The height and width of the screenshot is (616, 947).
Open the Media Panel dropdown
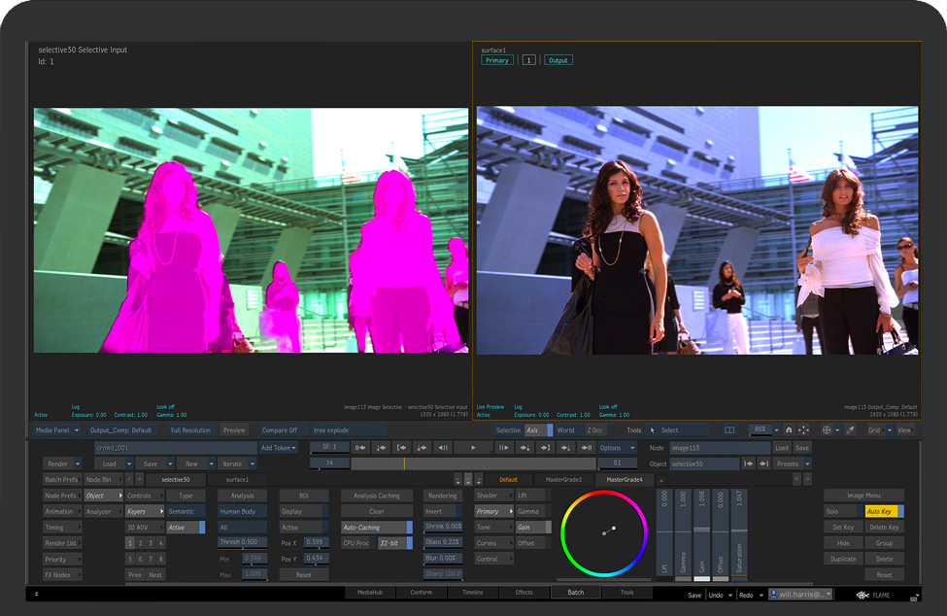click(x=56, y=430)
